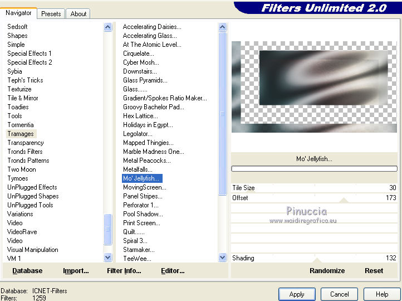The height and width of the screenshot is (301, 402).
Task: Adjust the Shading slider
Action: 315,258
